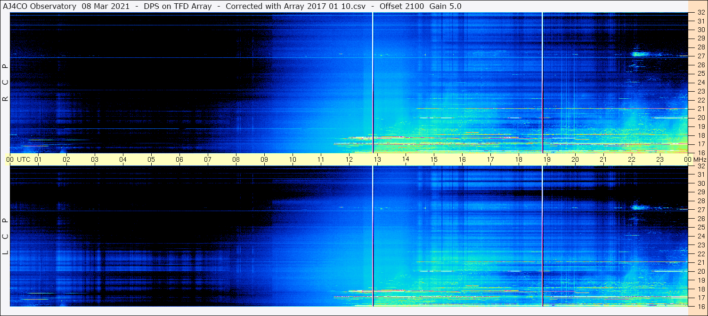Screen dimensions: 708x316
Task: Click the 15 hour tick on time axis
Action: click(x=434, y=159)
